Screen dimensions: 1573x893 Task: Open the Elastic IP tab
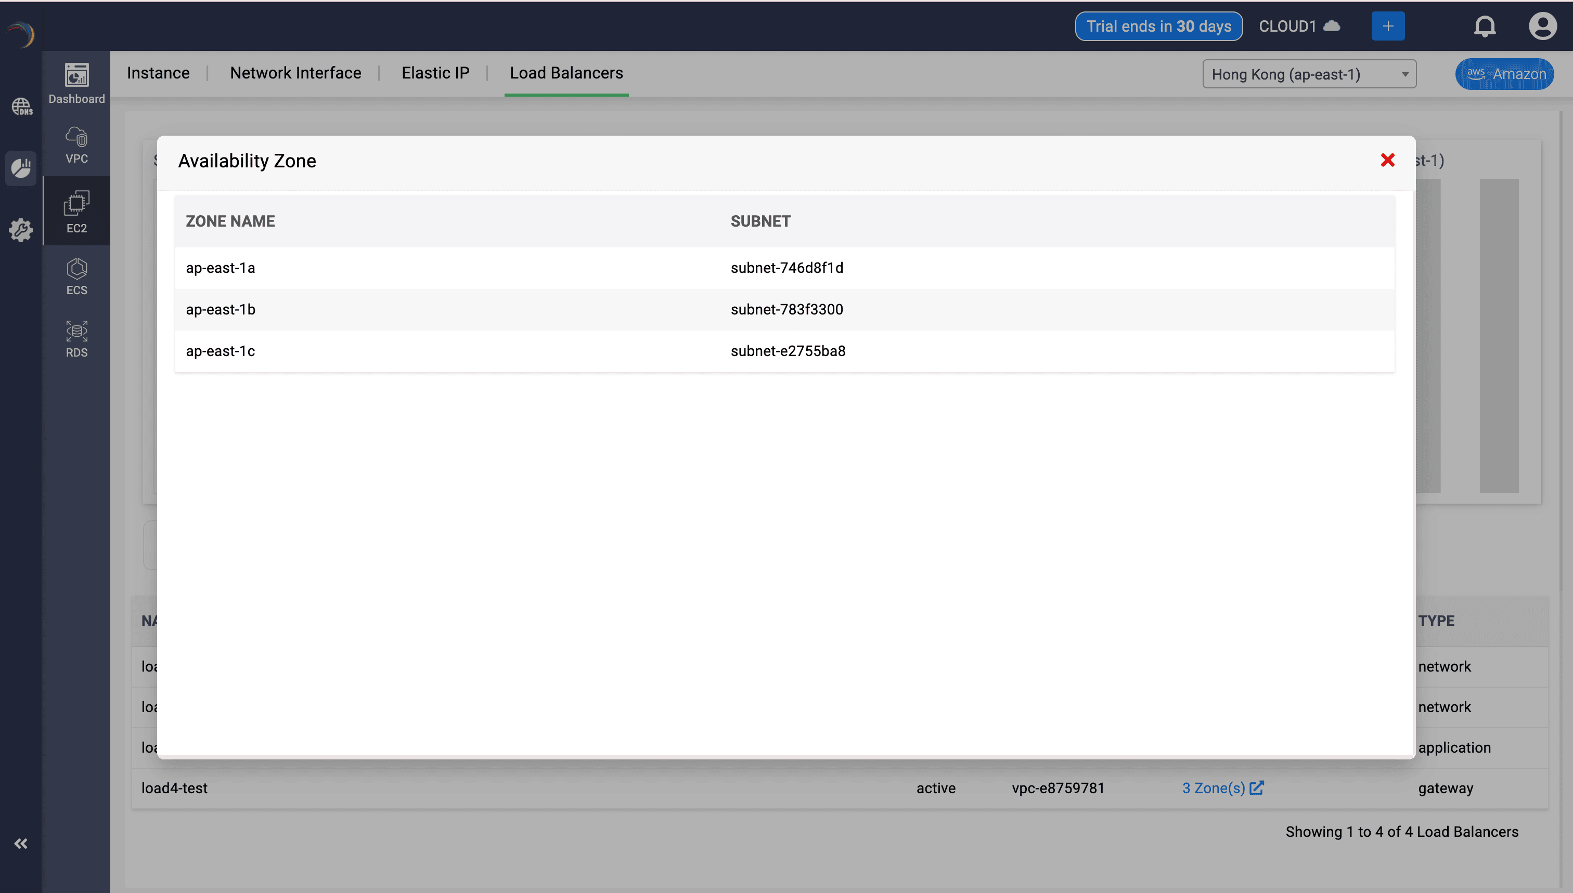tap(435, 73)
